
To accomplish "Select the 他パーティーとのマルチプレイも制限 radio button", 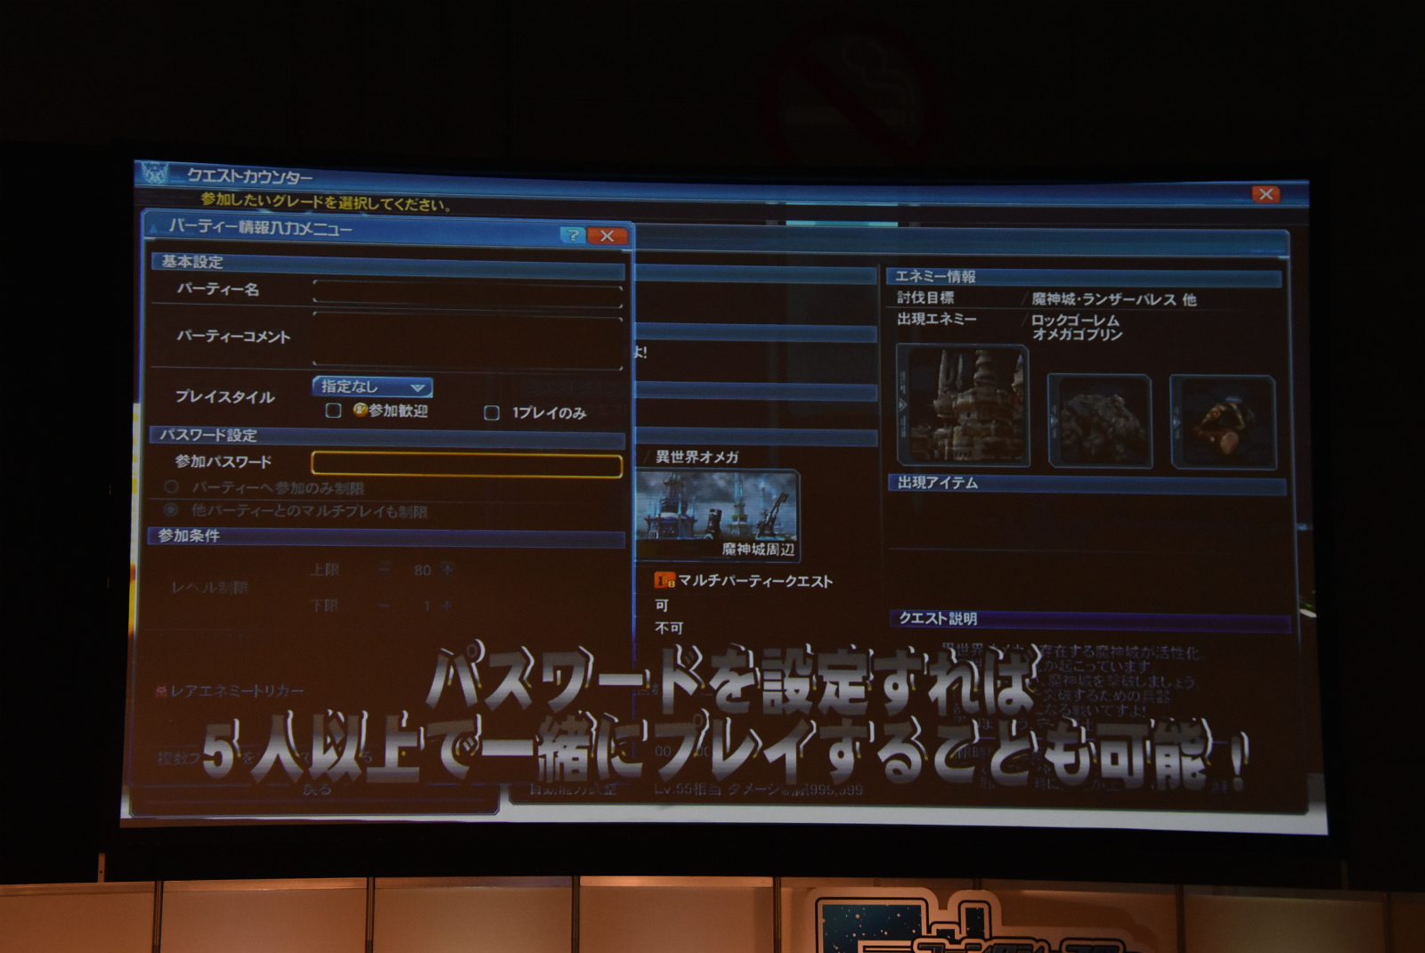I will point(171,510).
